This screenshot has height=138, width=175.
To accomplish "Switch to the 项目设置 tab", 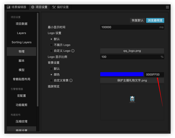I will pos(39,7).
